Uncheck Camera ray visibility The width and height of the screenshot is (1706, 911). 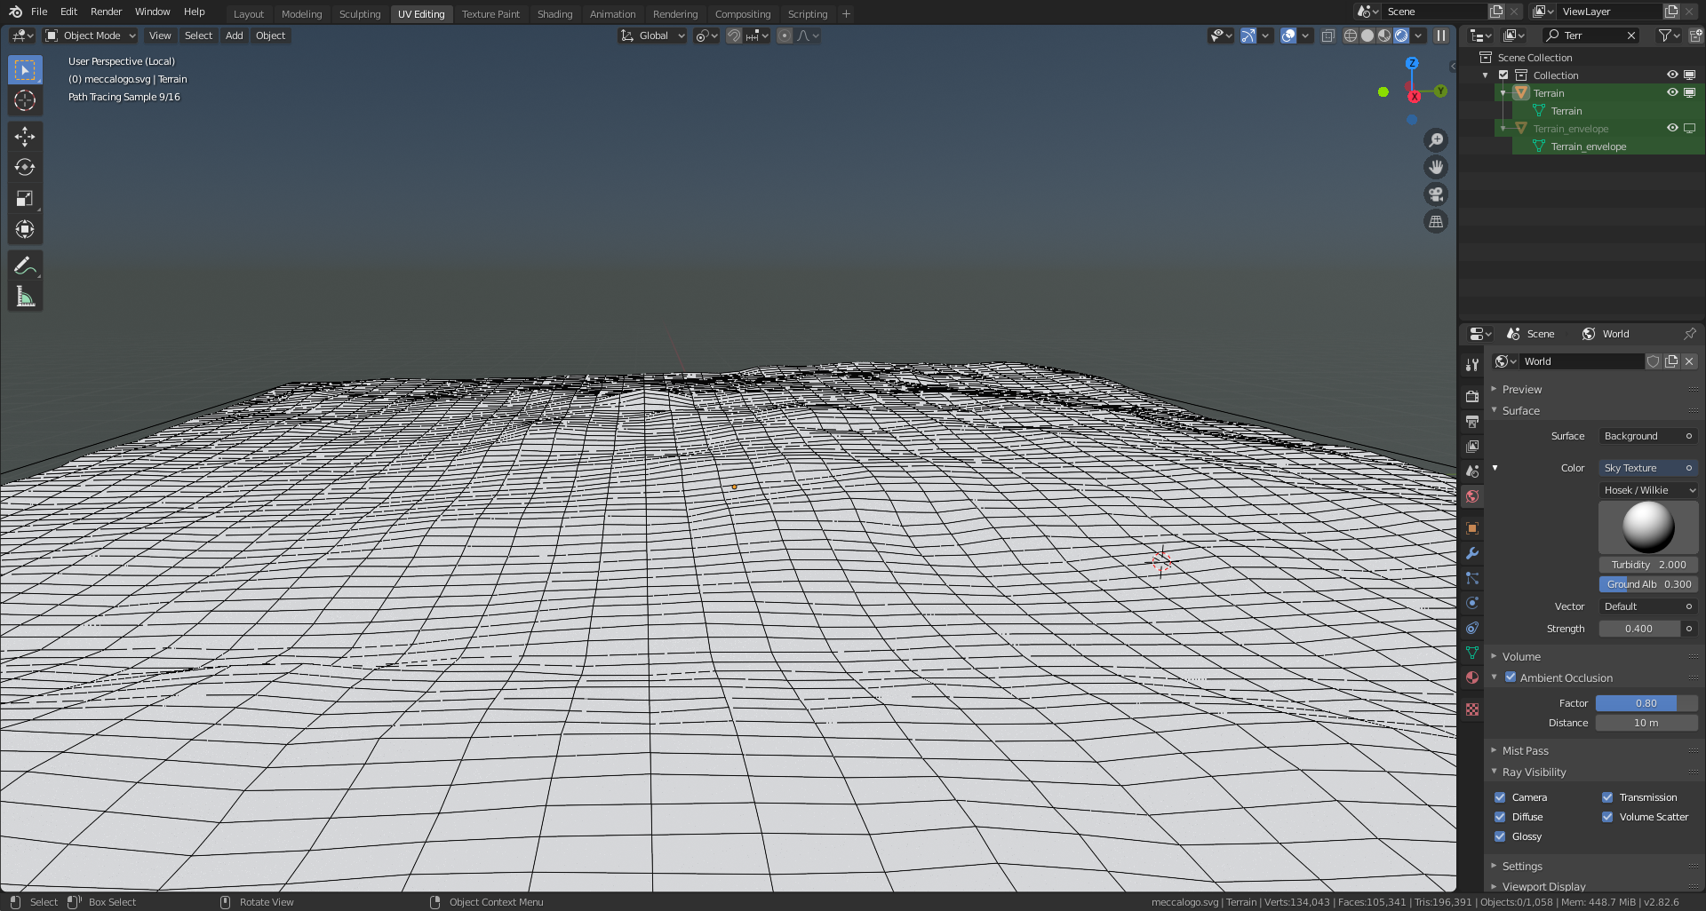1500,797
